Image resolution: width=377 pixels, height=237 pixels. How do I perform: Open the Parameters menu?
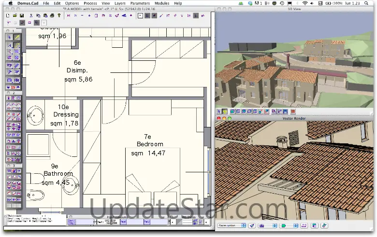click(140, 3)
